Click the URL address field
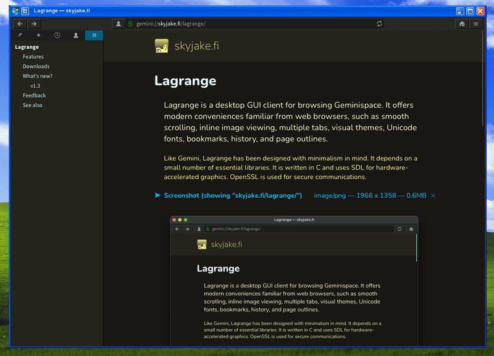Viewport: 494px width, 356px height. point(254,23)
